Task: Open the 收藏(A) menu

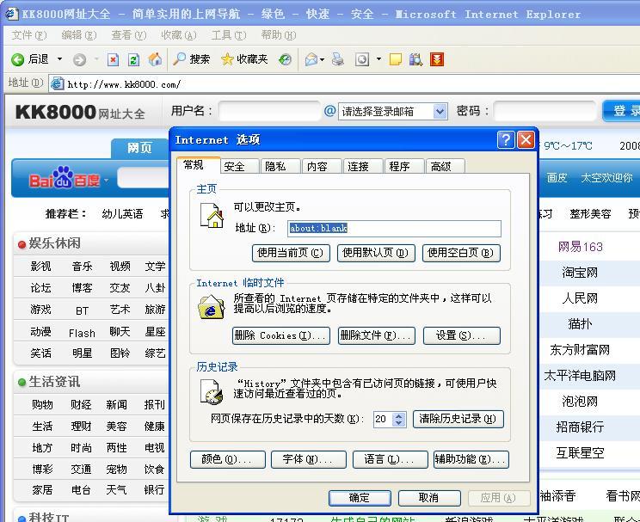Action: click(x=178, y=35)
